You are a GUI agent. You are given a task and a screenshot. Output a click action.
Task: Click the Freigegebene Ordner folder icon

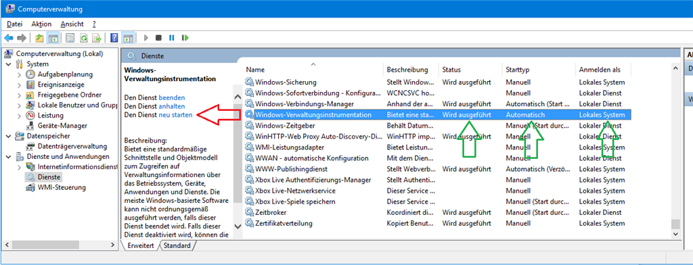point(30,95)
